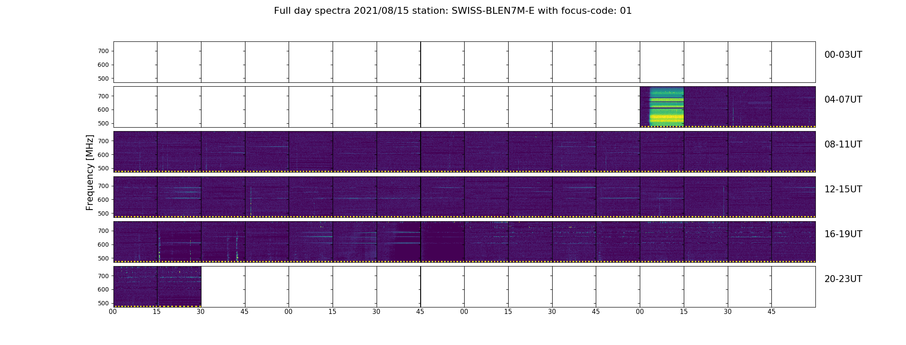Click the 600 tick of the 08-11UT row
906x345 pixels.
coord(104,154)
